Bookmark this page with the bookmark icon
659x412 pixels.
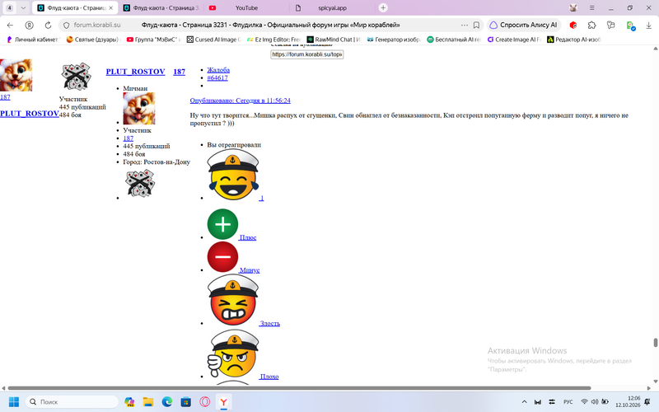pos(476,26)
